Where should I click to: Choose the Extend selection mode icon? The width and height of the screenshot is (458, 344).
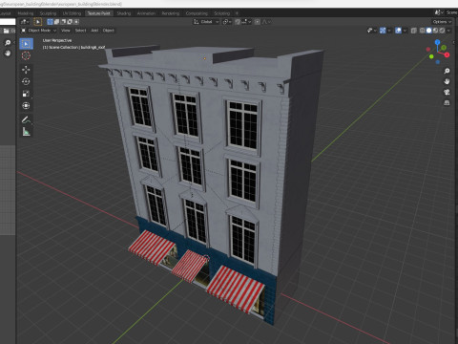(56, 22)
